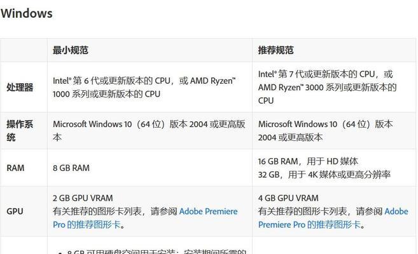Click the 4 GB GPU VRAM text

(x=288, y=198)
